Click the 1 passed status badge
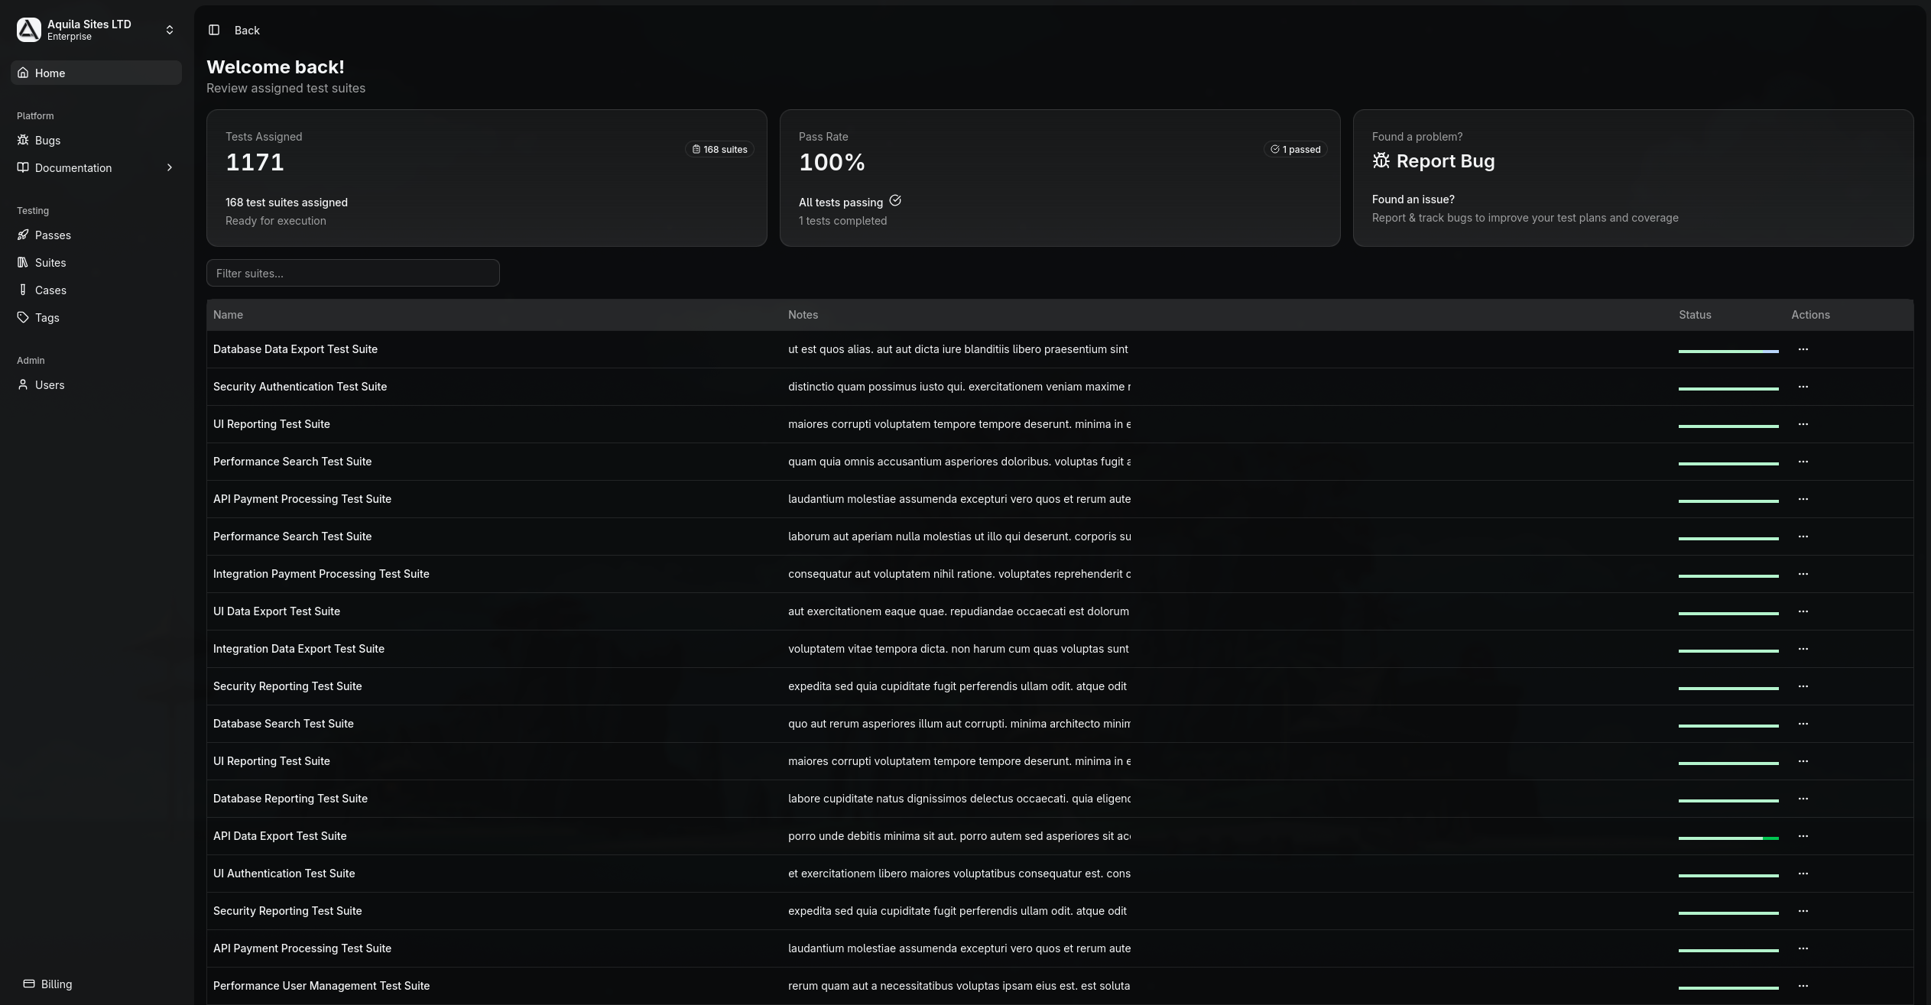Screen dimensions: 1931x1005 (1296, 149)
